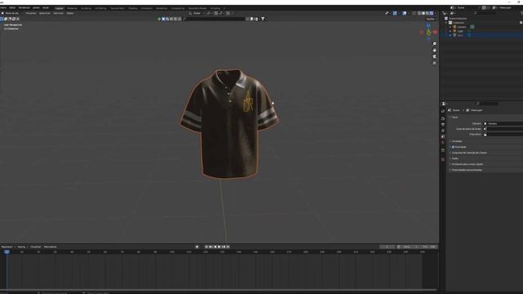Expand the Units panel
This screenshot has width=523, height=294.
(x=457, y=141)
